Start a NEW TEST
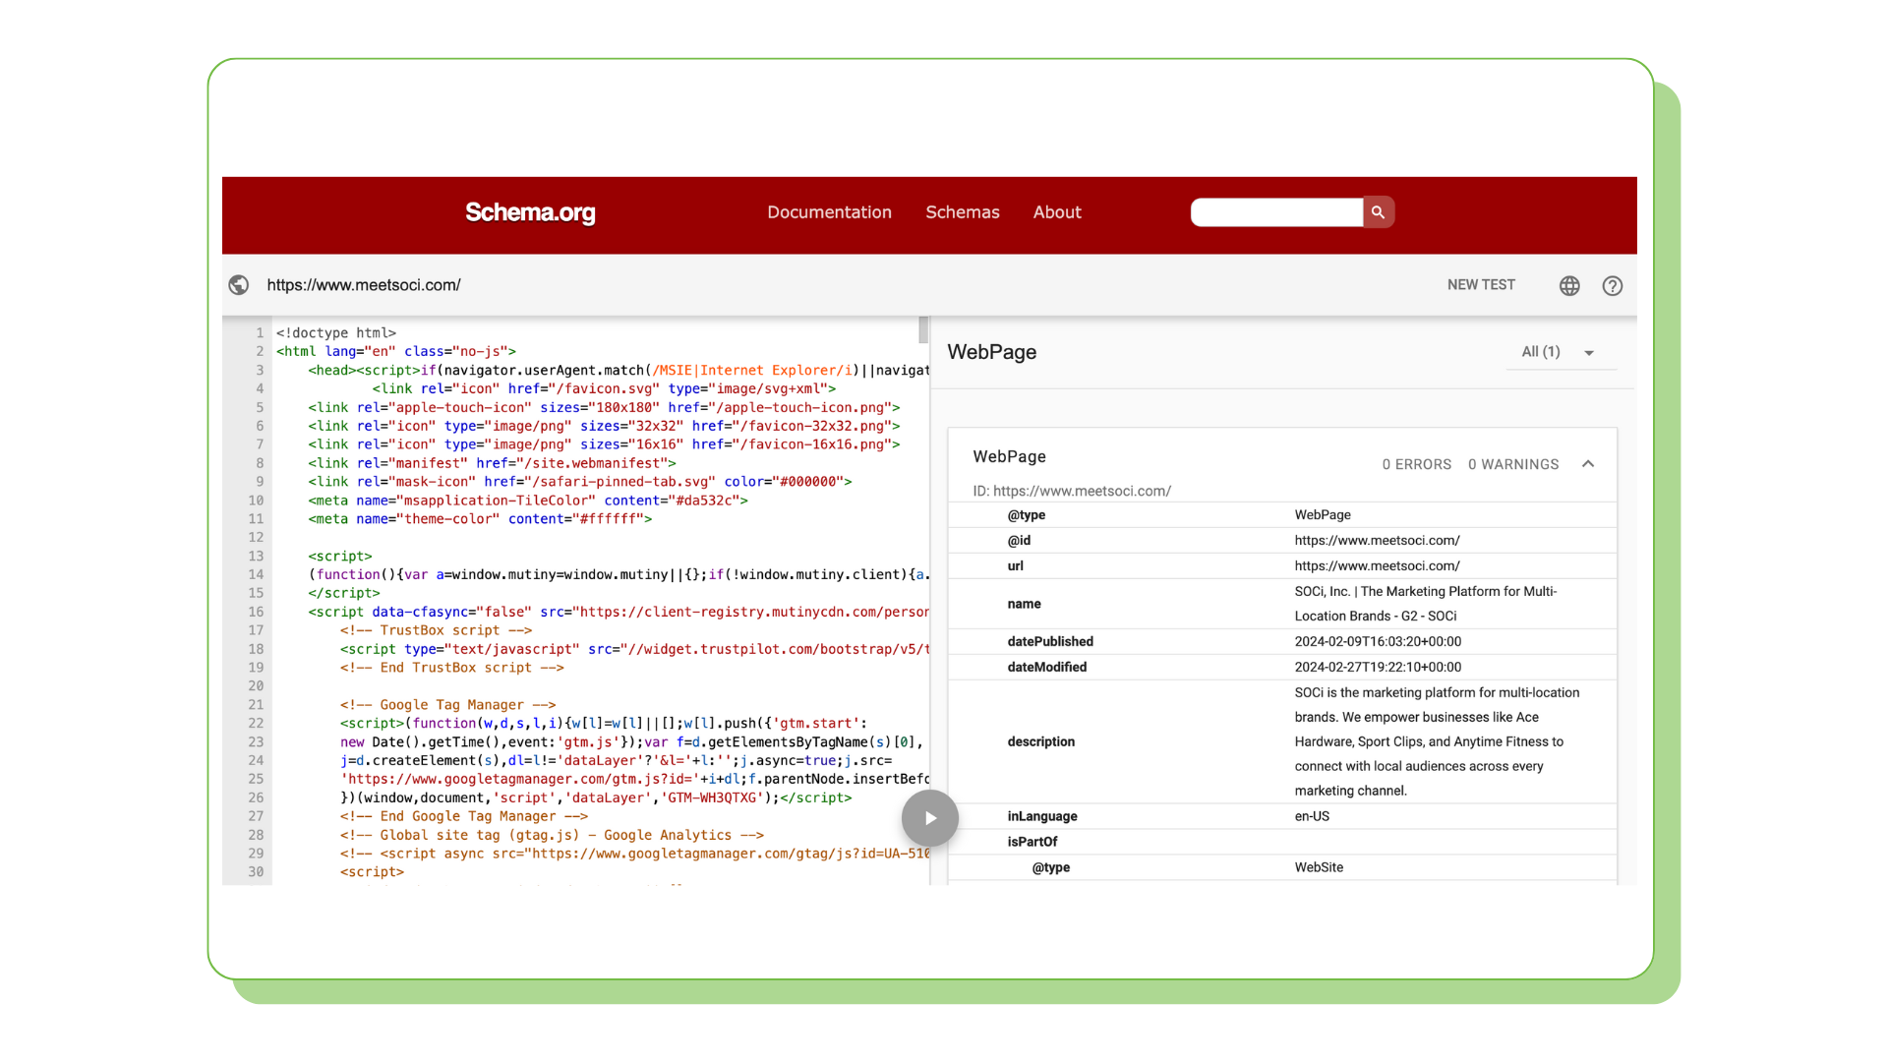1888x1062 pixels. (x=1481, y=285)
